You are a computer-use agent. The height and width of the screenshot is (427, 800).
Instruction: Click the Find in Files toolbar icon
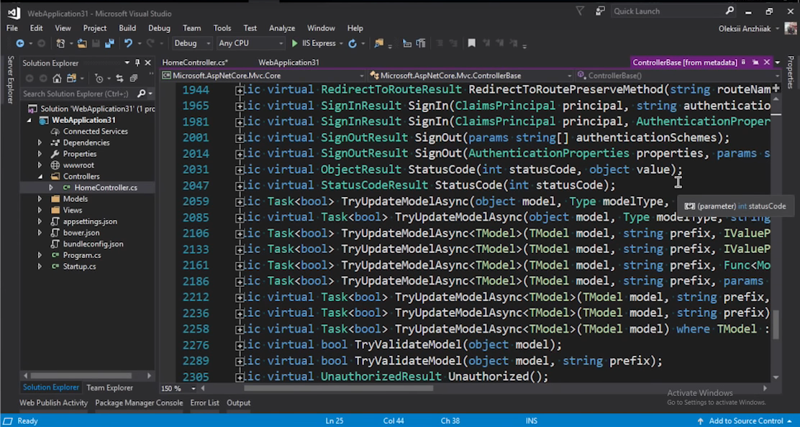[x=378, y=44]
